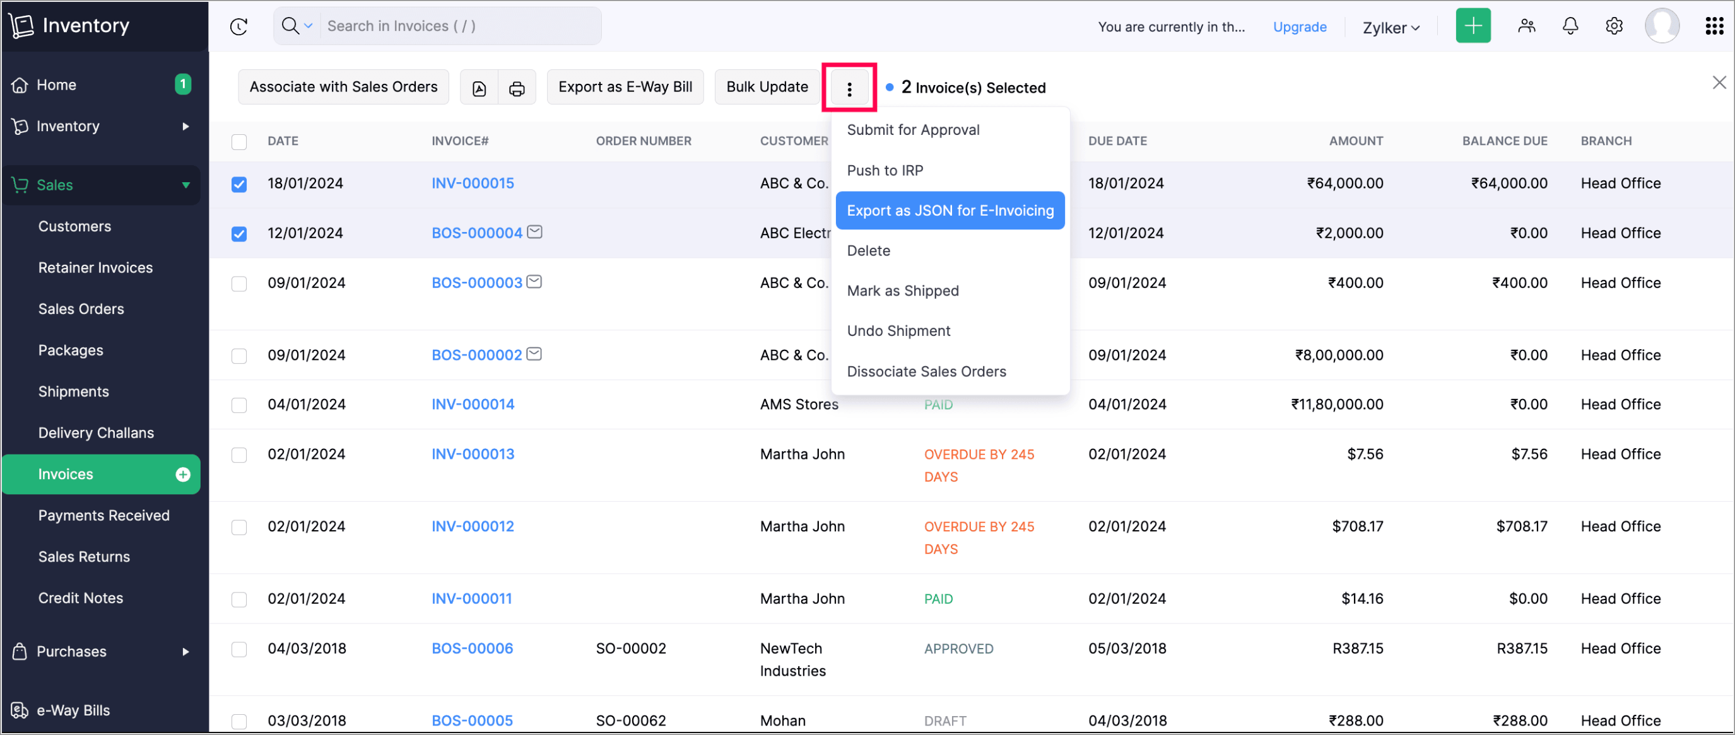Click mail icon next to BOS-000004
This screenshot has width=1735, height=735.
point(535,231)
